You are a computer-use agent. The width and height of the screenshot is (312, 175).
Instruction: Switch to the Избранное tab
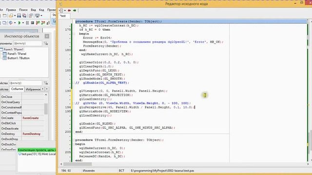(x=33, y=89)
